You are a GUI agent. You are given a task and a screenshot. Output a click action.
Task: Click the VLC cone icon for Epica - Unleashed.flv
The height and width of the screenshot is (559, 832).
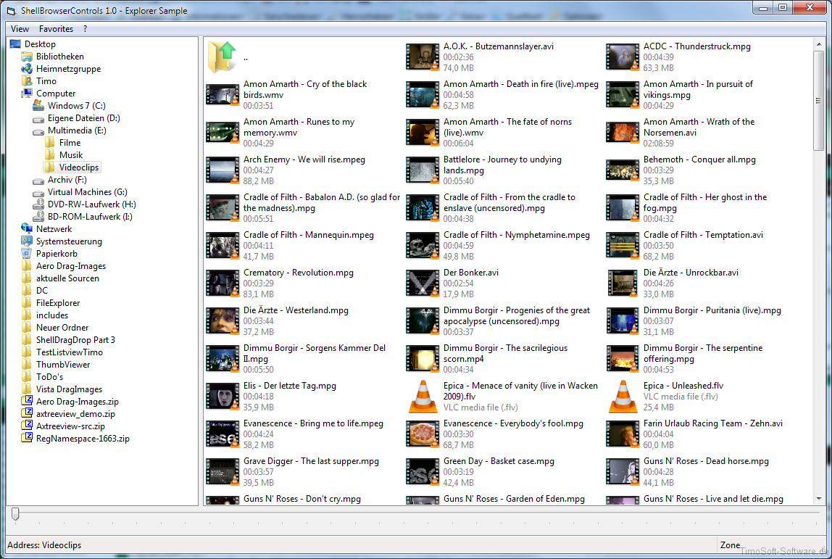623,397
